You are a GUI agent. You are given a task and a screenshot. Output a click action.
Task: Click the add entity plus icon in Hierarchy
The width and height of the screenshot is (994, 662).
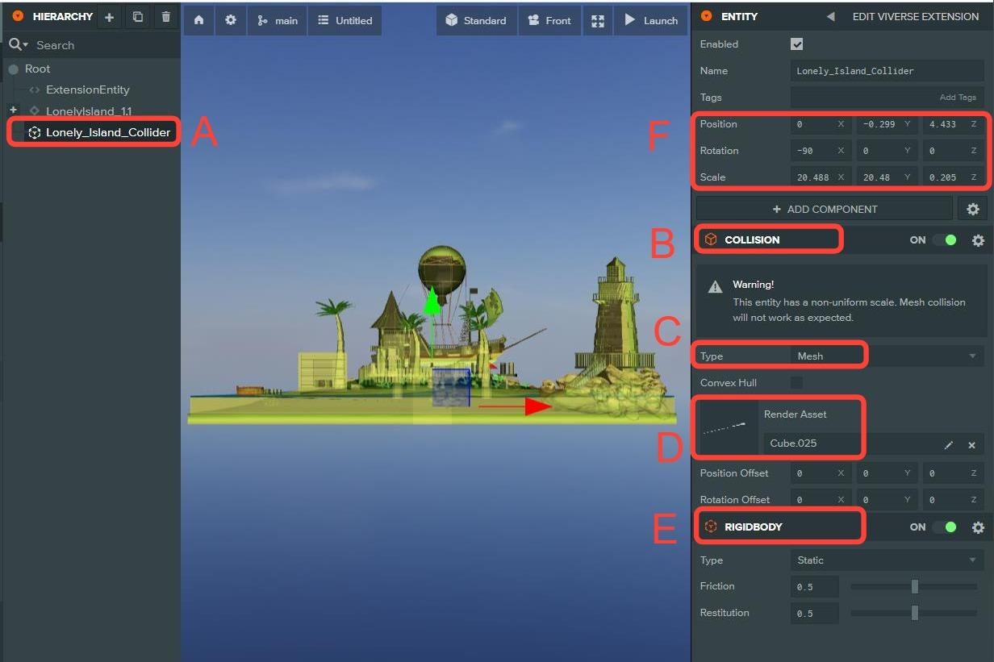click(x=110, y=17)
